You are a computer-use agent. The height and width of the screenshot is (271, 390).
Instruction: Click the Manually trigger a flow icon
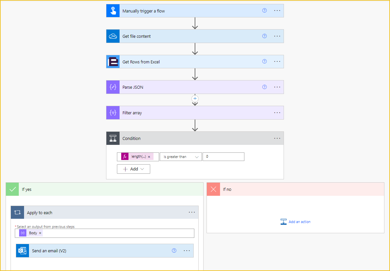pos(113,11)
